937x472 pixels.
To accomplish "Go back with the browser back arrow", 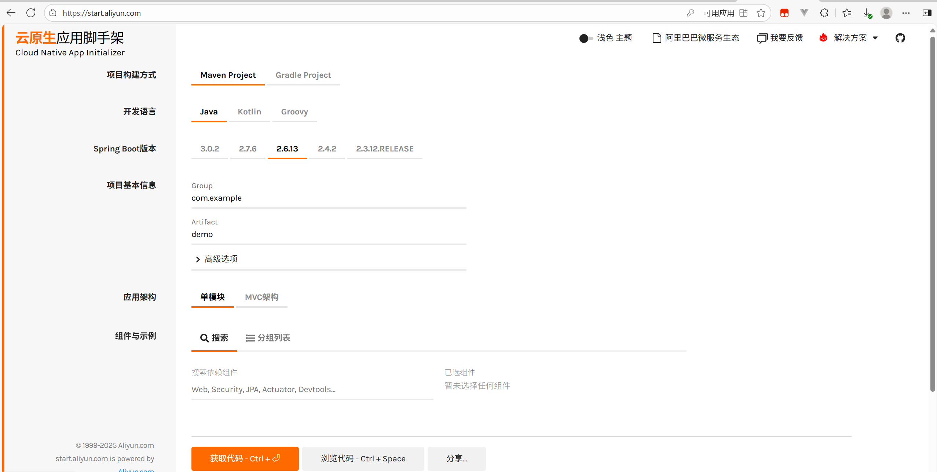I will tap(11, 13).
